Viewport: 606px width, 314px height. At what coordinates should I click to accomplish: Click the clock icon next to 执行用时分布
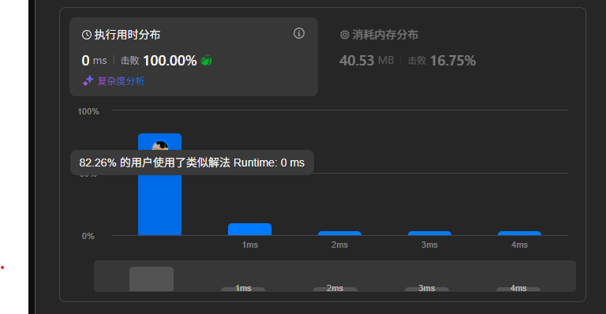pos(87,35)
